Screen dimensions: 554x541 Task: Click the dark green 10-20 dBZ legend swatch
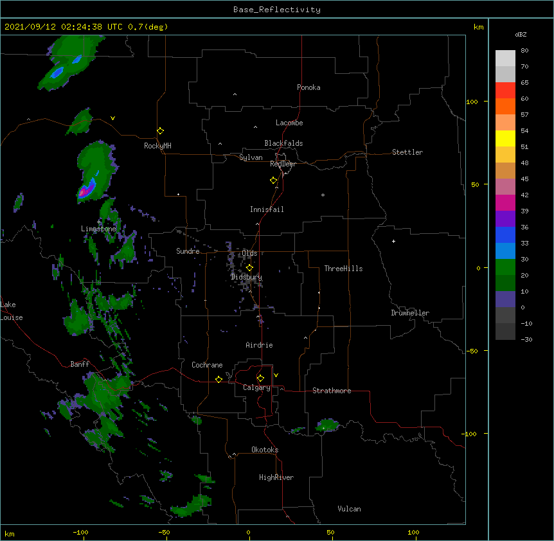point(505,283)
